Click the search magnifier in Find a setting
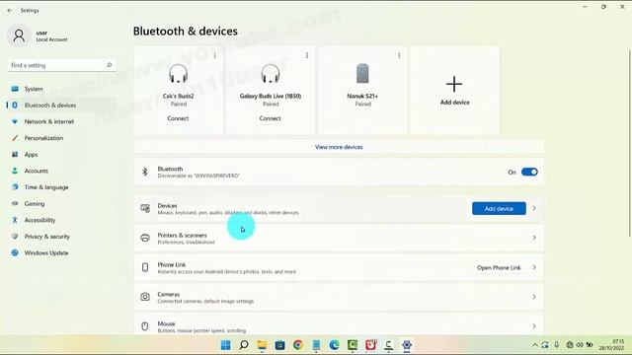This screenshot has width=632, height=355. tap(109, 65)
